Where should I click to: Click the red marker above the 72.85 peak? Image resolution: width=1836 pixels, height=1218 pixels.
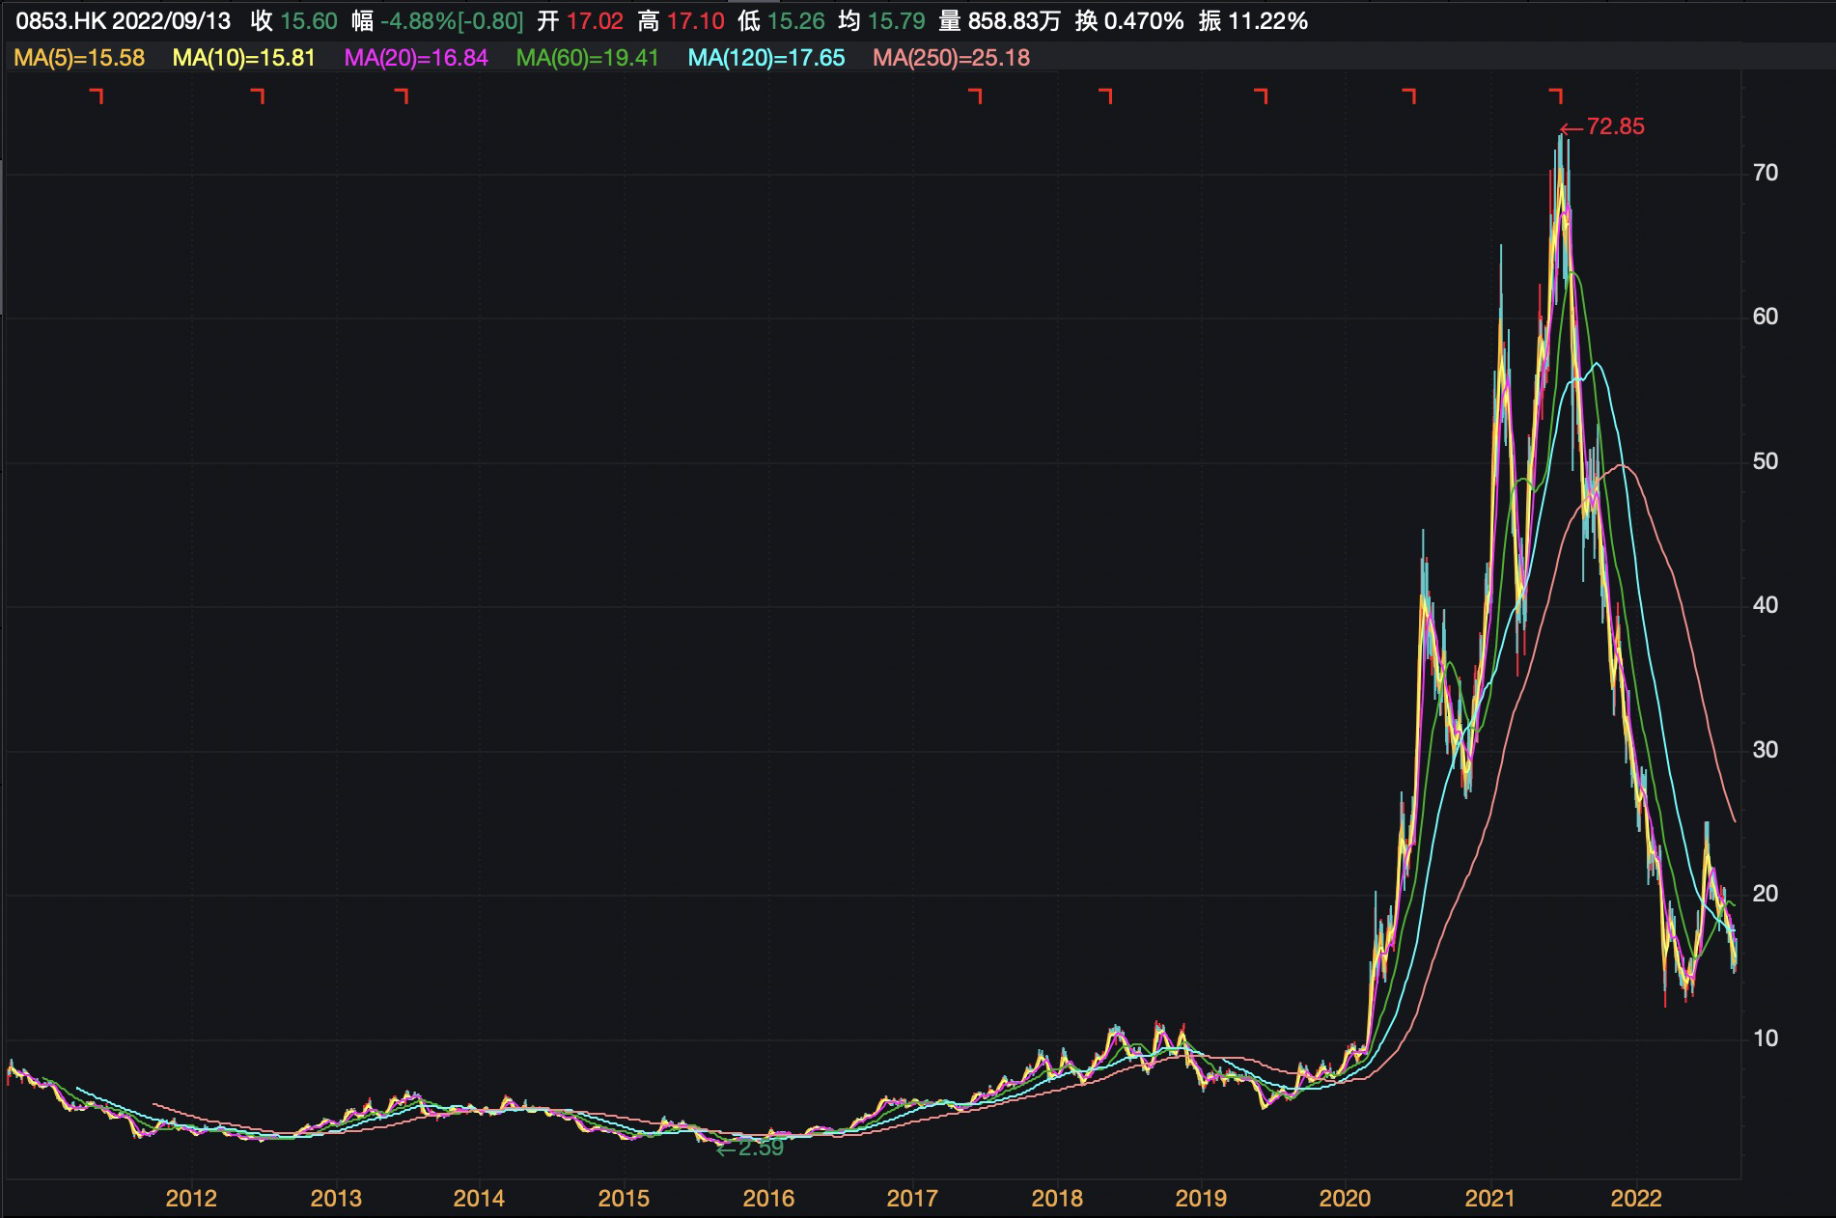[1555, 96]
